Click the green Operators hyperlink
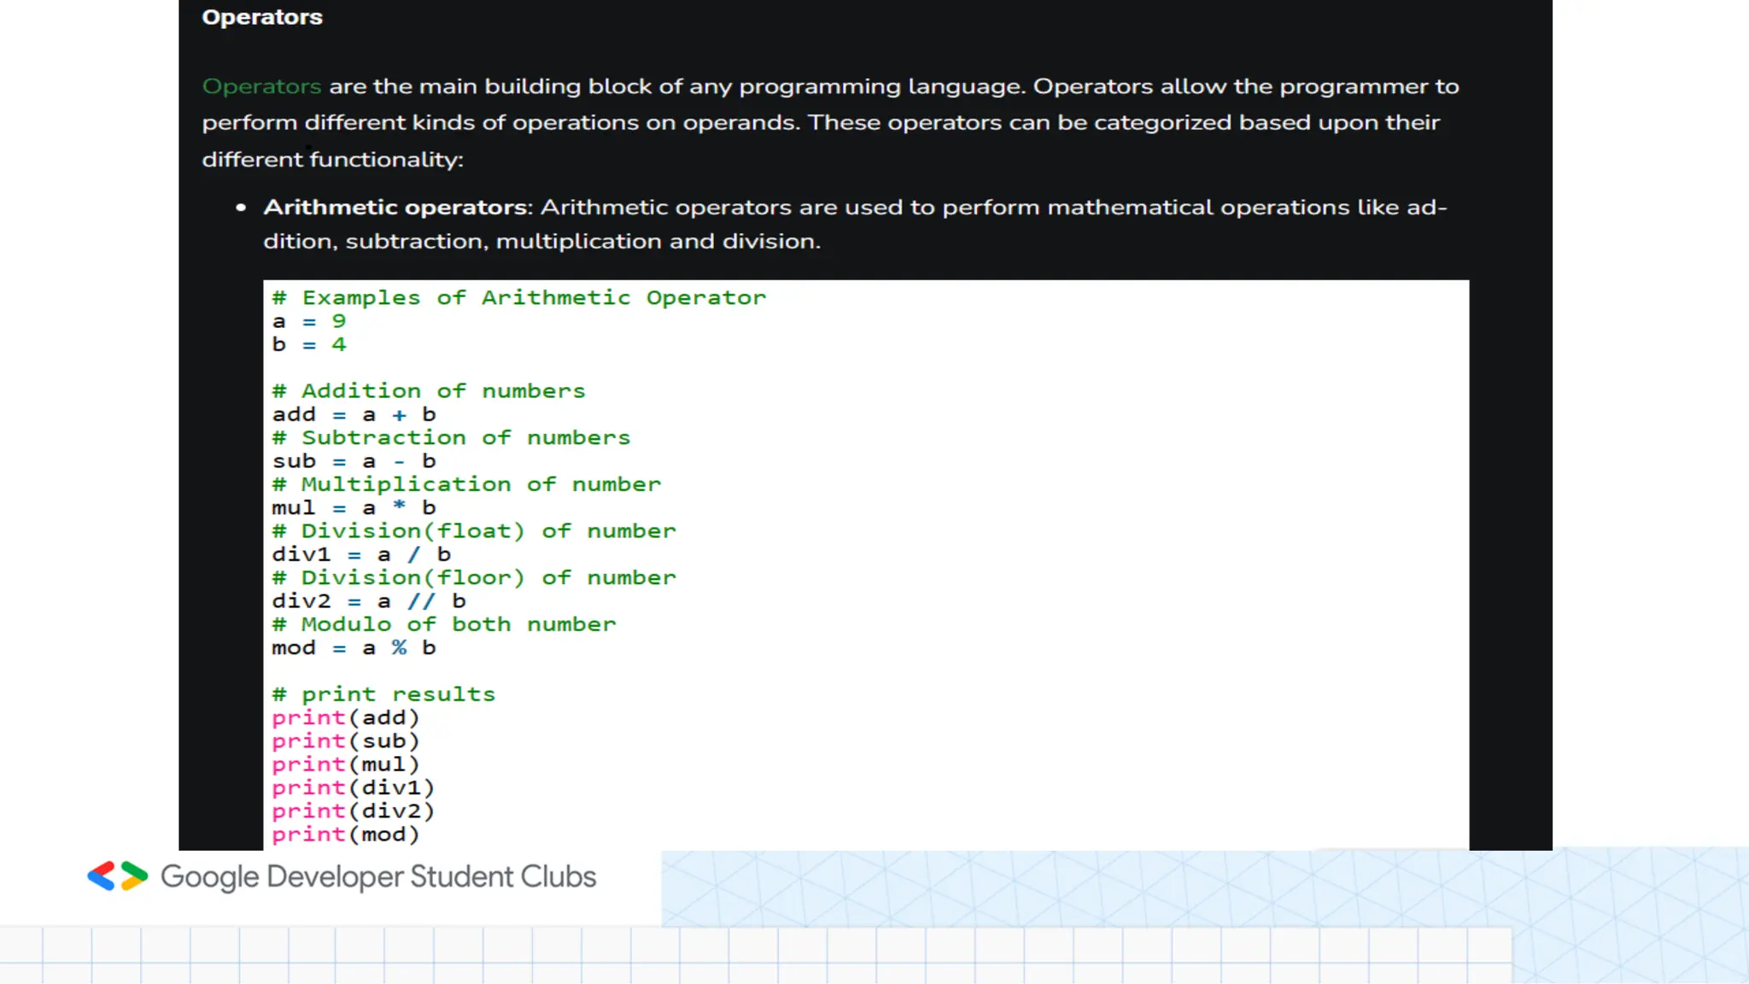The width and height of the screenshot is (1749, 984). point(261,86)
